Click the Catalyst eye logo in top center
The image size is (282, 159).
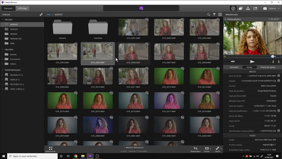pyautogui.click(x=141, y=8)
